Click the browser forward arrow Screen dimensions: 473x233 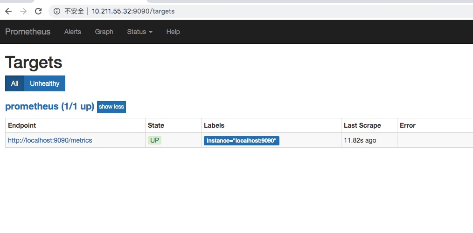(x=23, y=11)
